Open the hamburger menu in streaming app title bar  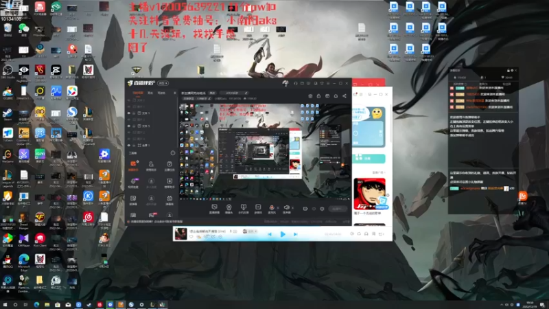328,83
